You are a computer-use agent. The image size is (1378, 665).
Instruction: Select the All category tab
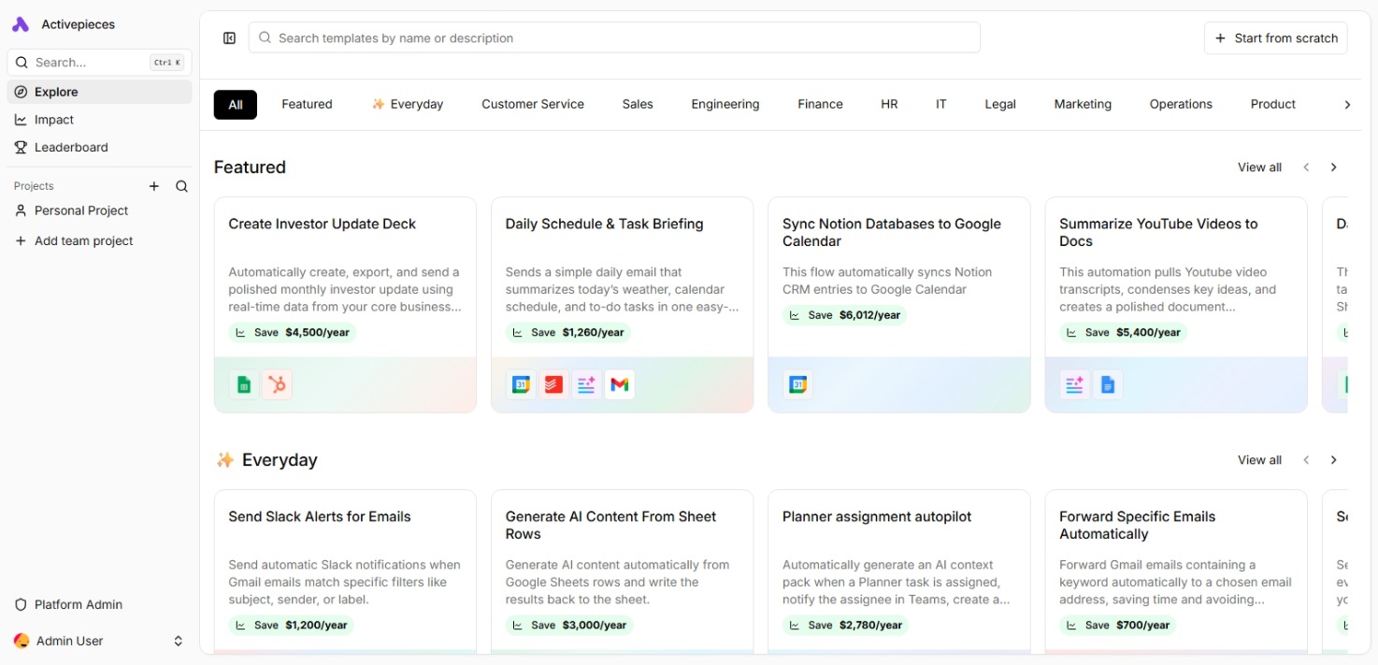click(236, 105)
